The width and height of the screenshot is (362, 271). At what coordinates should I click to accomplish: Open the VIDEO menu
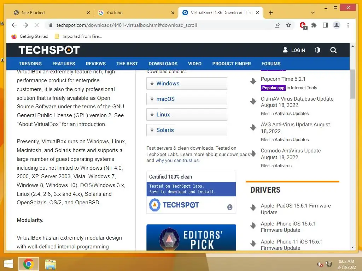tap(195, 64)
